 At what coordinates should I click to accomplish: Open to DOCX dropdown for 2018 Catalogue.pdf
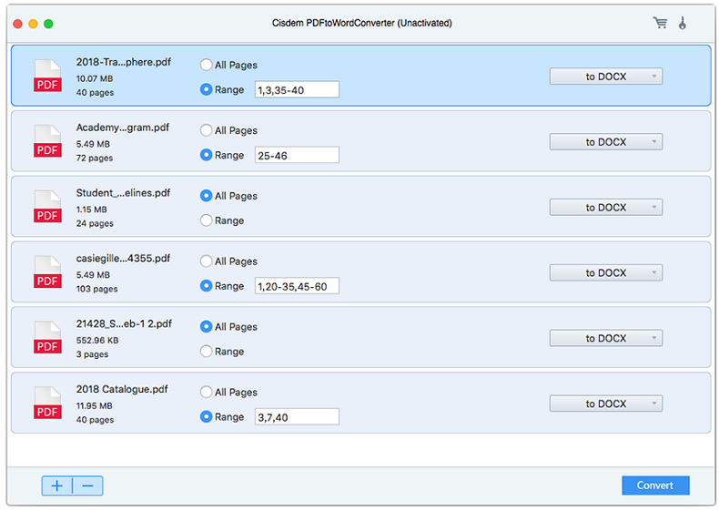pos(606,404)
